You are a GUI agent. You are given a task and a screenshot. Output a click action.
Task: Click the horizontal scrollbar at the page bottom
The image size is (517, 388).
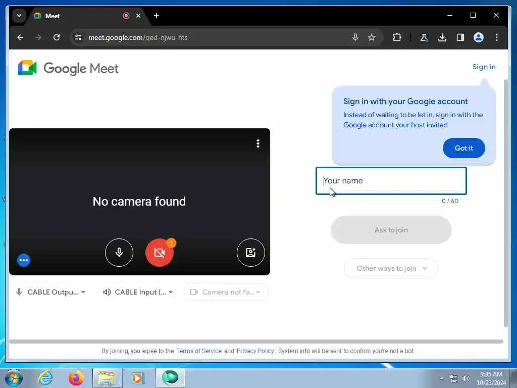click(256, 342)
